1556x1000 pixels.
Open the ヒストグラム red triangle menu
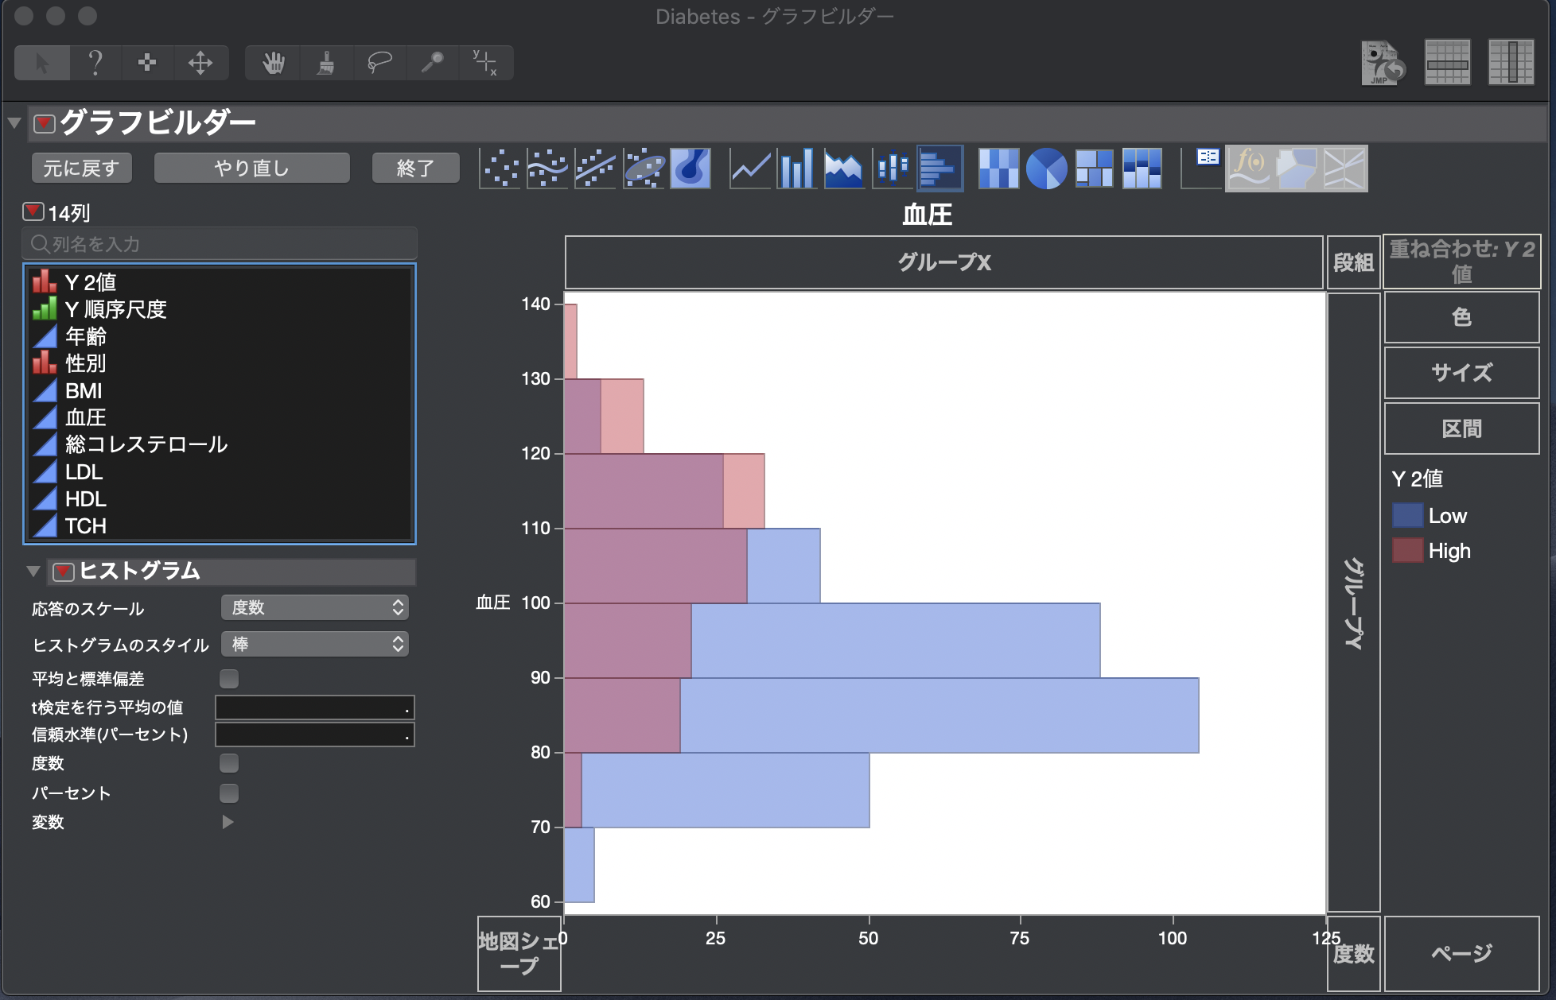coord(62,571)
